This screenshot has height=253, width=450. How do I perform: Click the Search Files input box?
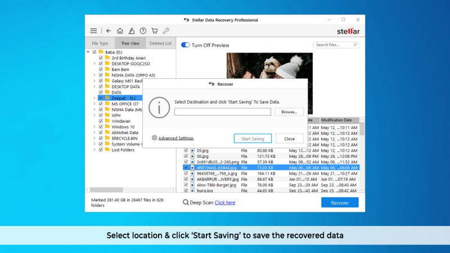[x=336, y=45]
